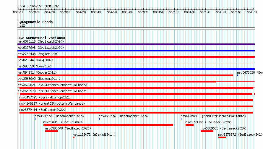Click the DGV Structural Variants track title
The image size is (263, 149).
(x=41, y=38)
